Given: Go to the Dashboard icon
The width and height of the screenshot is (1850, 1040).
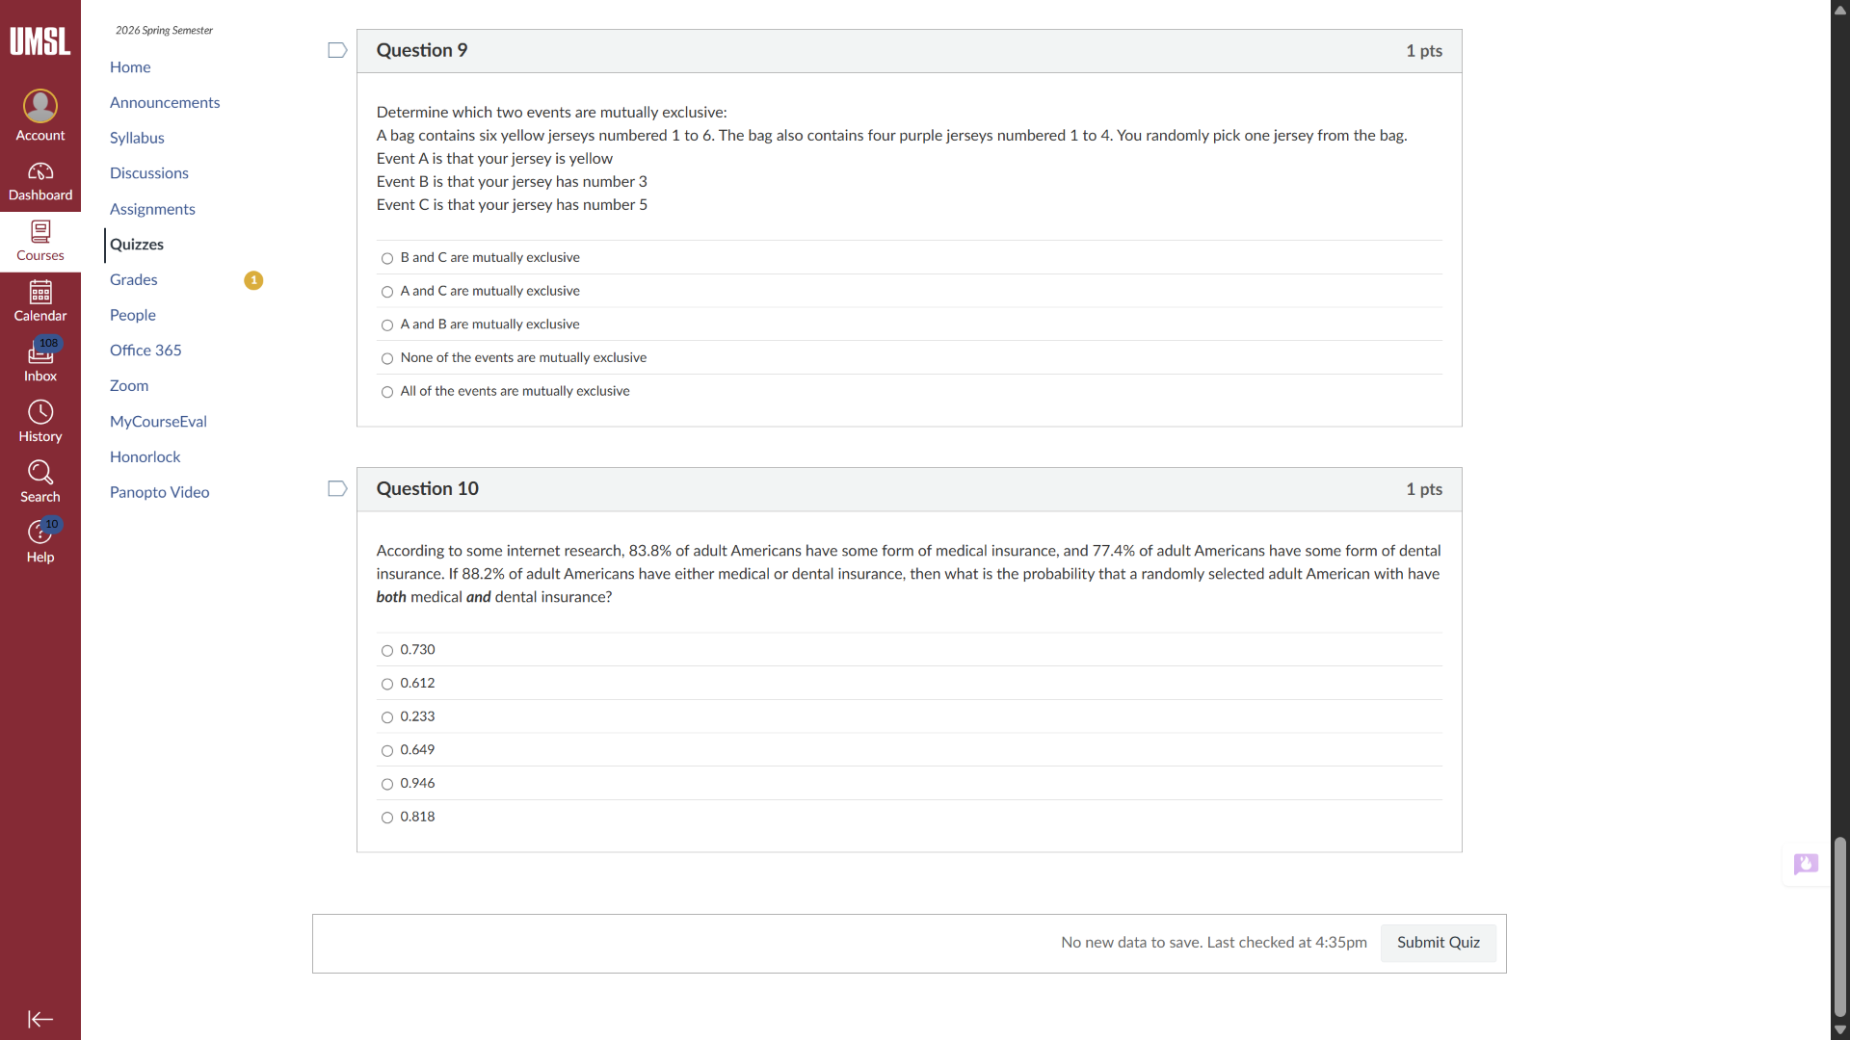Looking at the screenshot, I should (x=40, y=172).
